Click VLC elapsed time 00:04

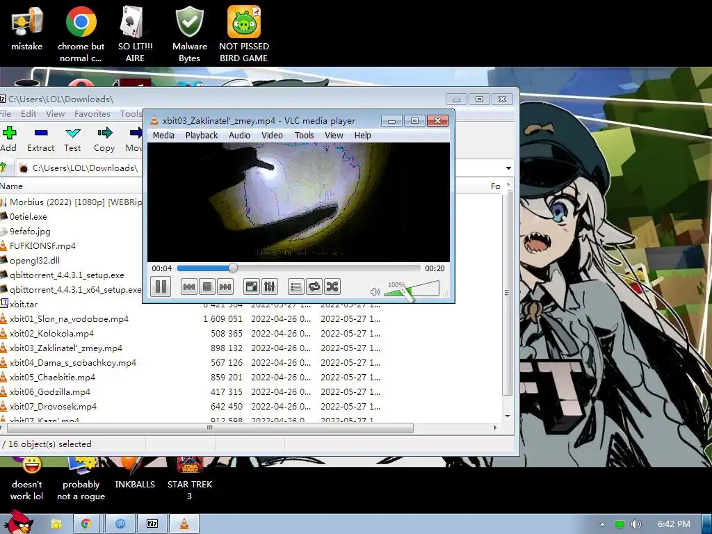[x=161, y=268]
